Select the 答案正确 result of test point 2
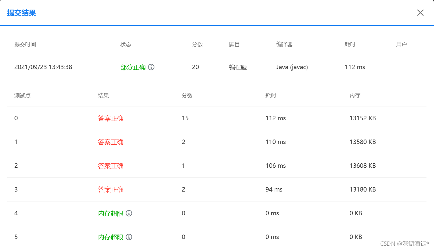The height and width of the screenshot is (249, 434). tap(111, 166)
